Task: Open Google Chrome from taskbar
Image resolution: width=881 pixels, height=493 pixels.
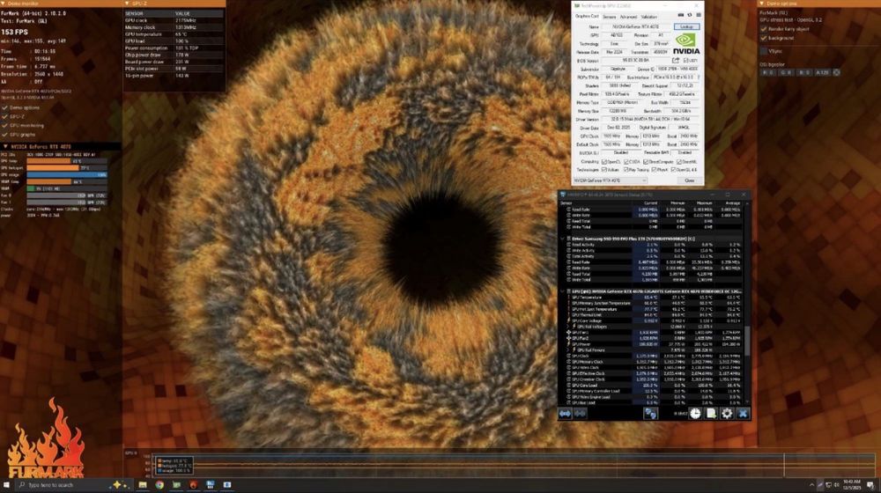Action: pos(159,484)
